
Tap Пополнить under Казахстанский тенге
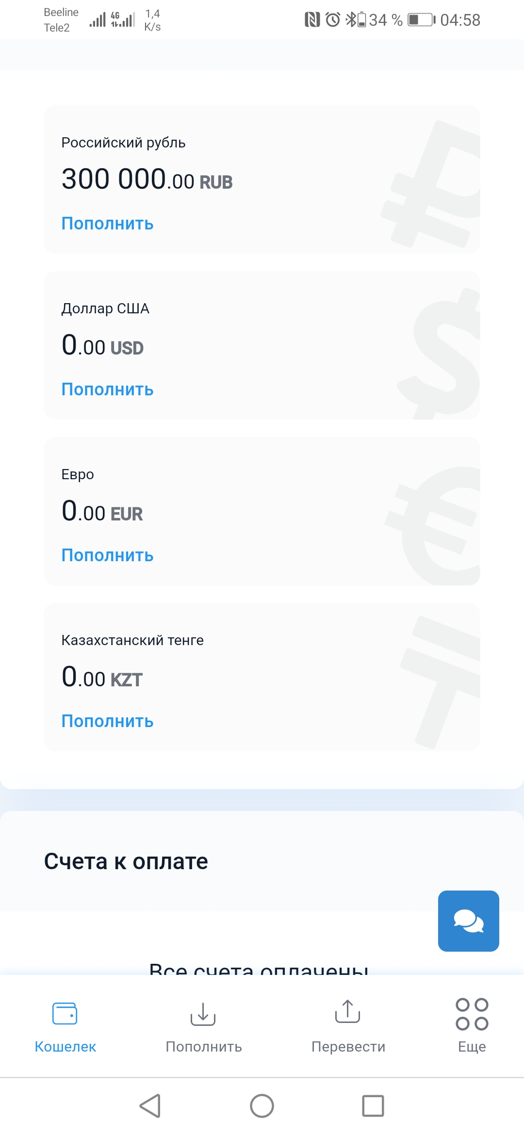tap(107, 721)
